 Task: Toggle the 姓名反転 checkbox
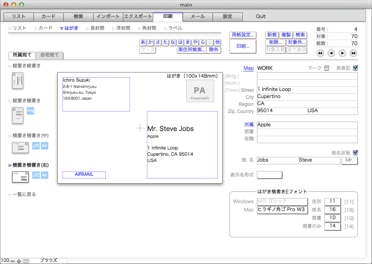click(356, 153)
